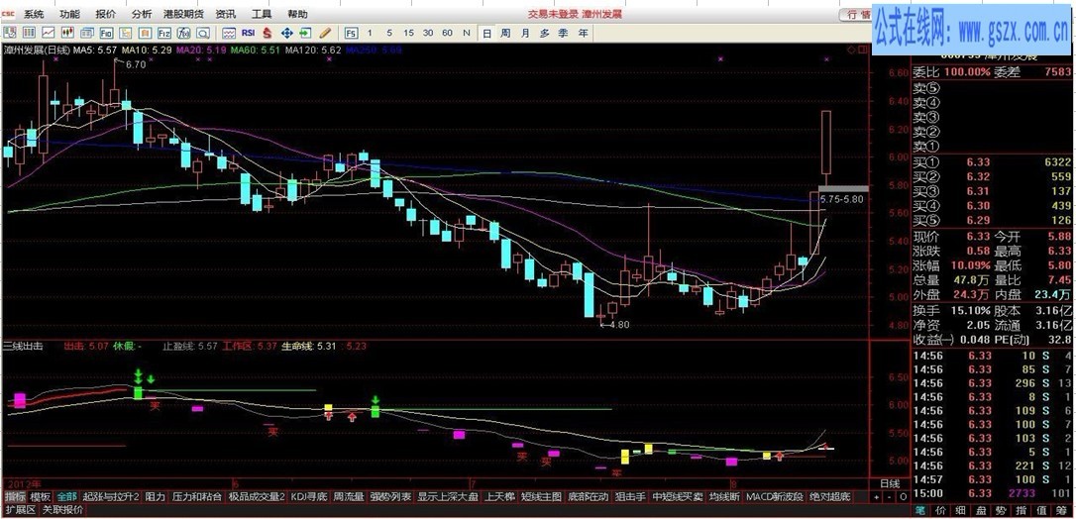Switch to the 60-minute period

(x=447, y=33)
